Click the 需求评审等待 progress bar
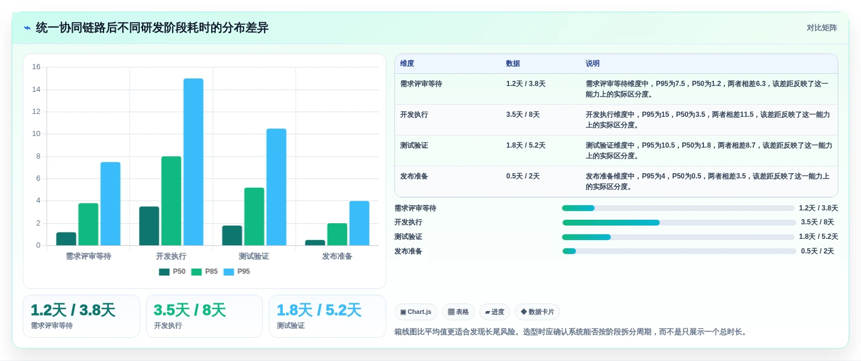The height and width of the screenshot is (361, 861). (x=678, y=208)
